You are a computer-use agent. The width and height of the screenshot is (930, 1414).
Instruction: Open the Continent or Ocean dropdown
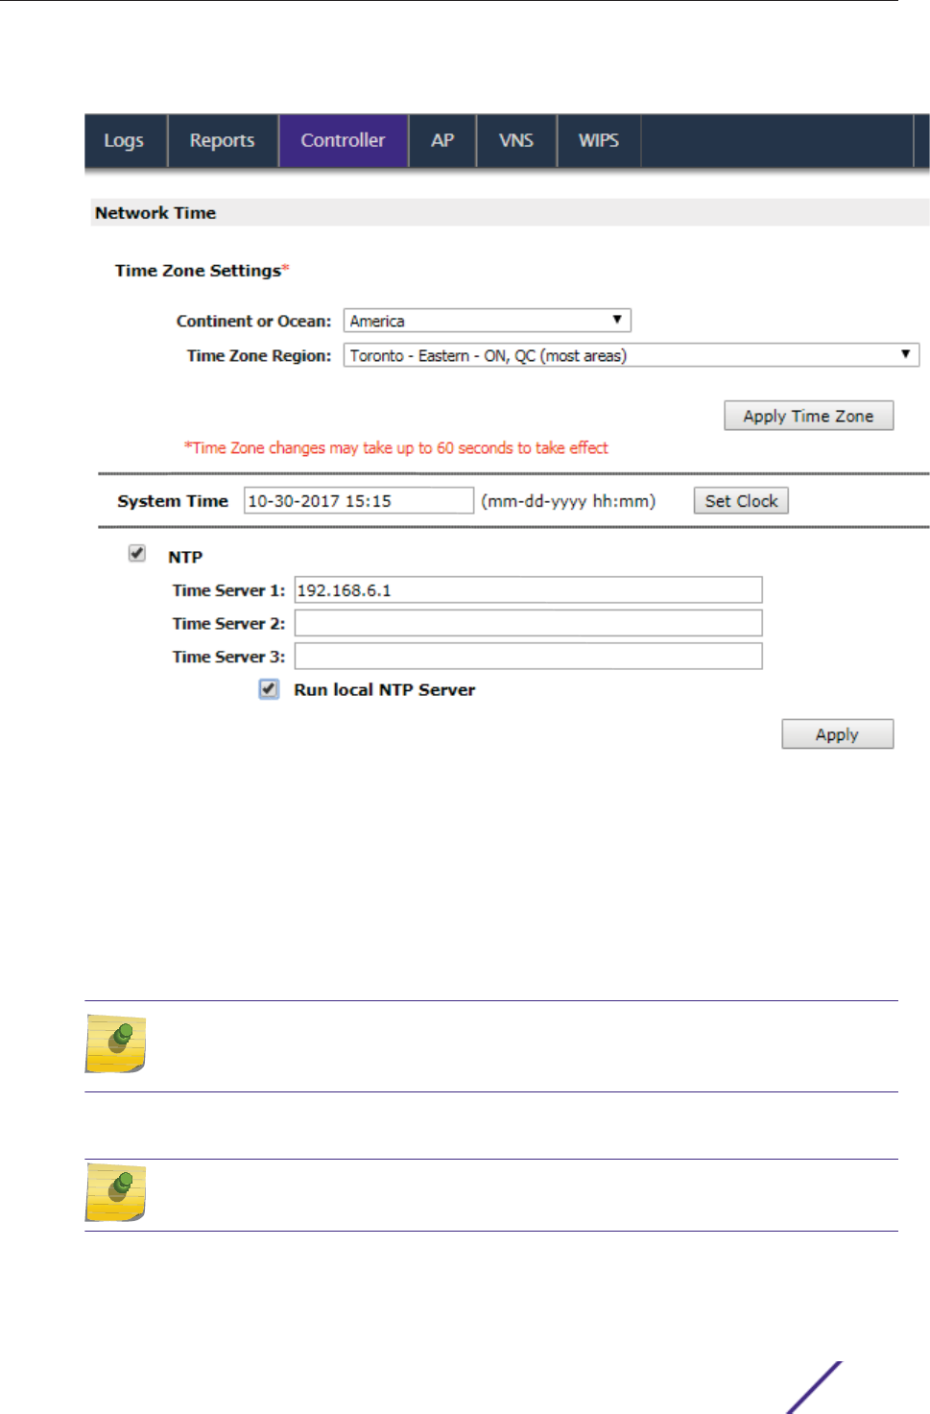click(x=488, y=321)
